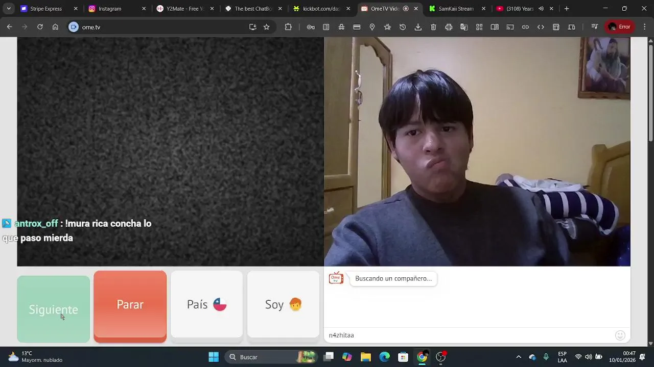Click the antrox_off username in chat
The width and height of the screenshot is (654, 367).
(36, 223)
